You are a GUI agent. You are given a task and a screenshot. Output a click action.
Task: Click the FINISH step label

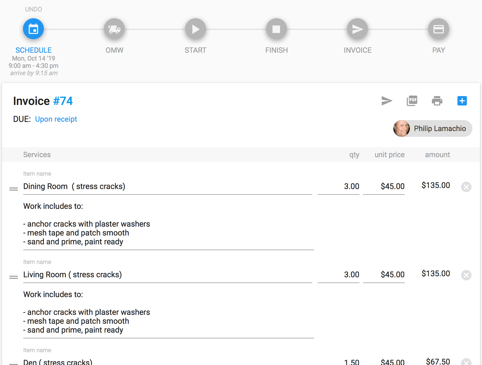[x=277, y=50]
